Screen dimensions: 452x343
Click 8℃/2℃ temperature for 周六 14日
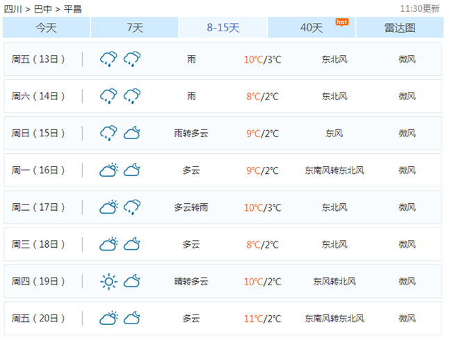pos(263,97)
